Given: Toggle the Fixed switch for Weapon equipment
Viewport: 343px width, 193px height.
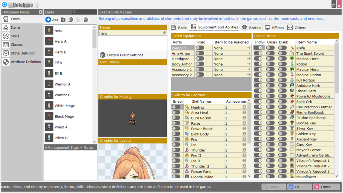Looking at the screenshot, I should click(199, 48).
